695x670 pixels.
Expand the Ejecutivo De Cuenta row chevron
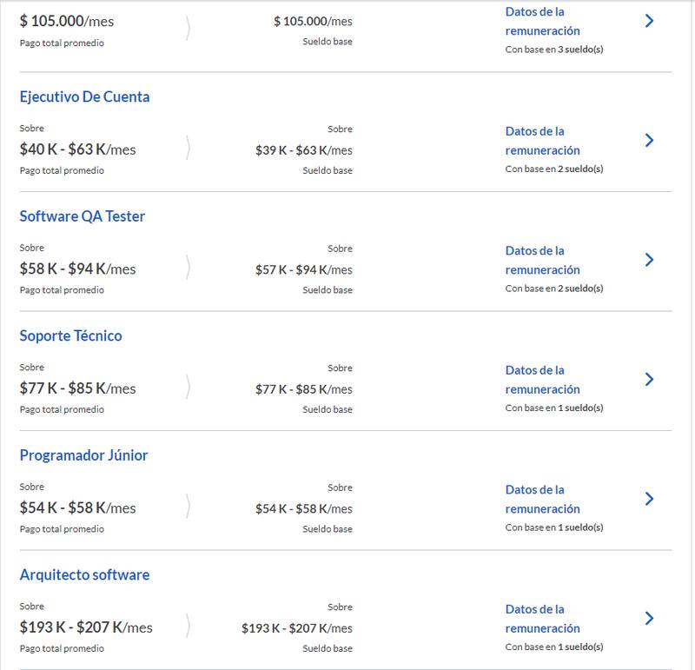click(649, 140)
